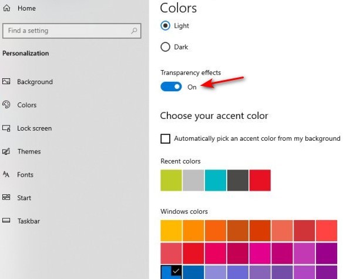Click the Home icon in sidebar
Viewport: 363px width, 279px height.
coord(7,8)
